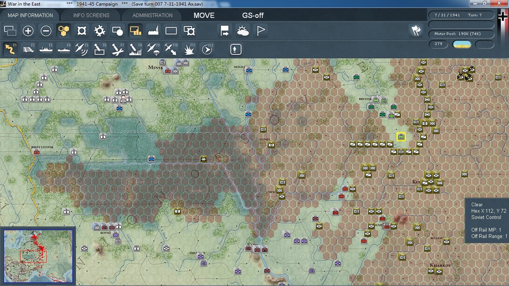The height and width of the screenshot is (286, 509).
Task: Click the Brest Litovsk city label
Action: (x=42, y=147)
